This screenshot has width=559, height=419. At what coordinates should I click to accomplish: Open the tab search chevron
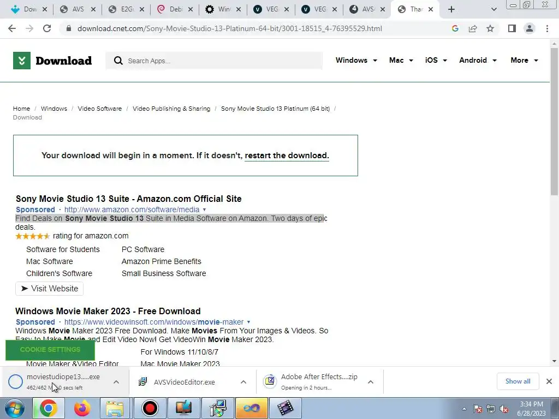[493, 9]
